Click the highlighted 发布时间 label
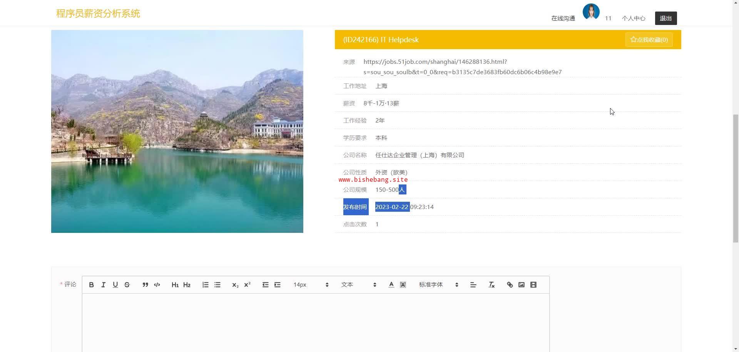Screen dimensions: 739x352 click(355, 207)
